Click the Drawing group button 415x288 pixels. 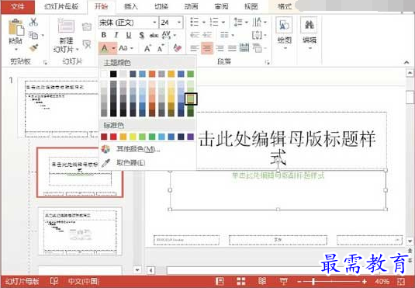pos(285,33)
